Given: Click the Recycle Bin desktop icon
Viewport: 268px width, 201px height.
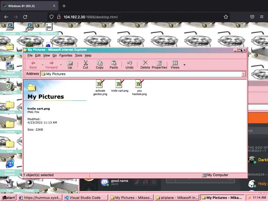Looking at the screenshot, I should [10, 87].
